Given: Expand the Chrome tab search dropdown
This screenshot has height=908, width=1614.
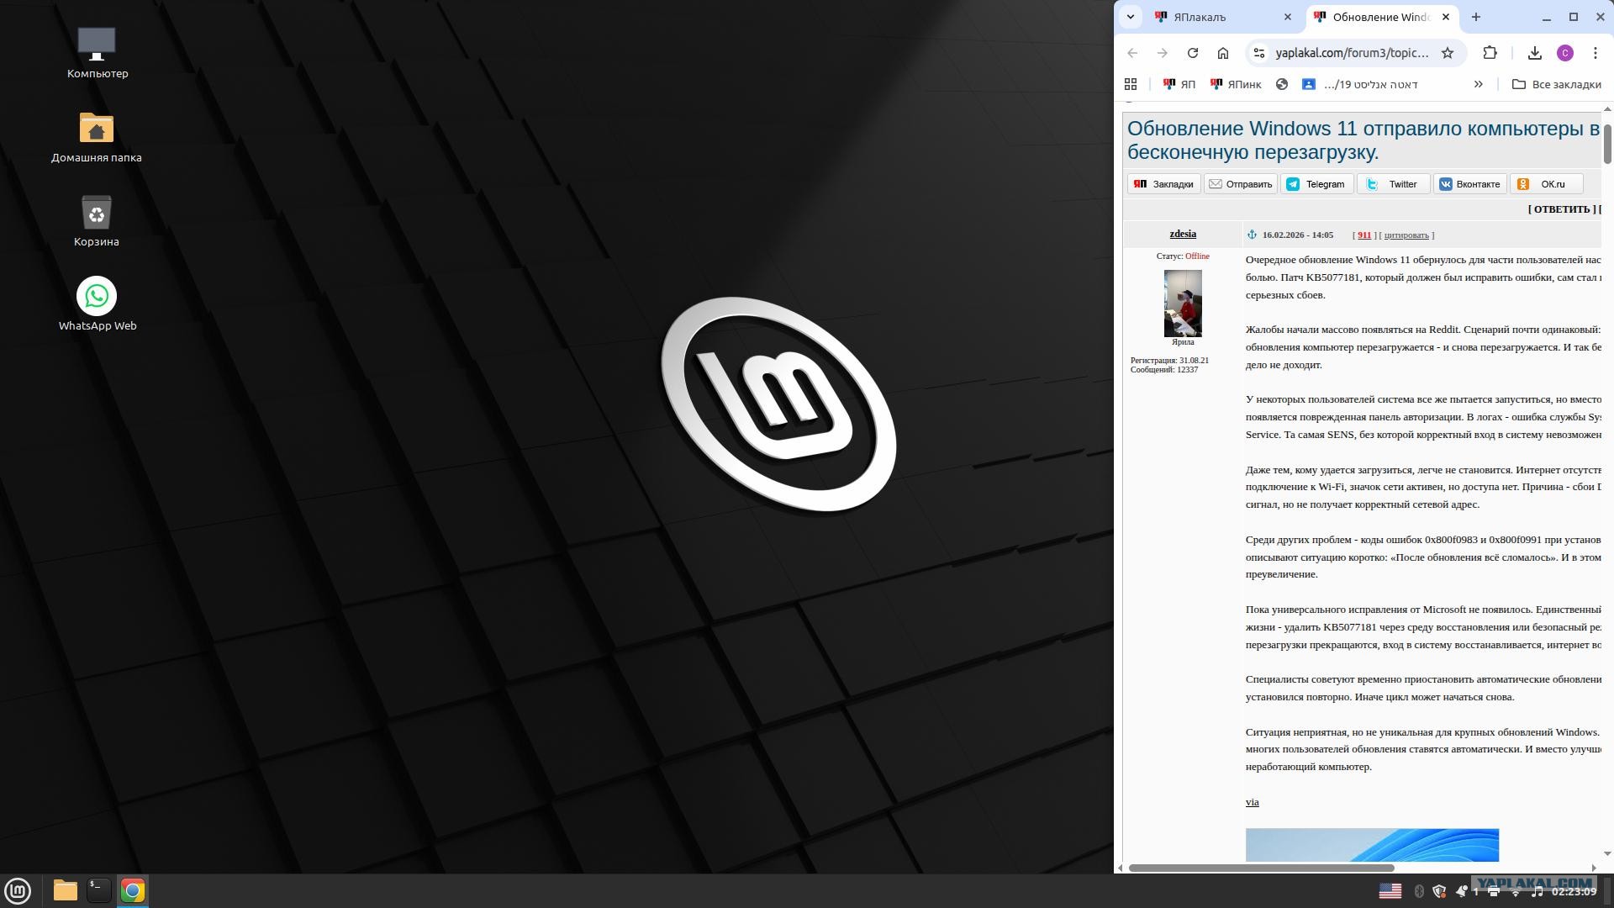Looking at the screenshot, I should pyautogui.click(x=1131, y=17).
